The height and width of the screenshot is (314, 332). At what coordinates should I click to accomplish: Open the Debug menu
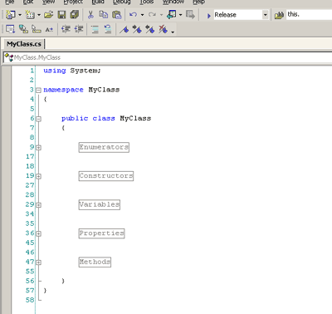[x=122, y=2]
